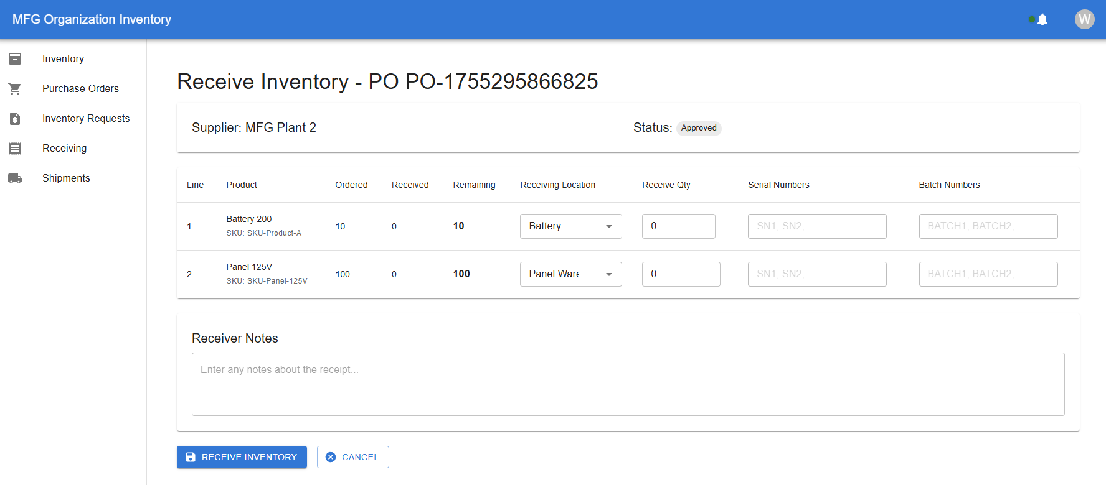Open the Purchase Orders menu item
The image size is (1106, 485).
pyautogui.click(x=80, y=89)
